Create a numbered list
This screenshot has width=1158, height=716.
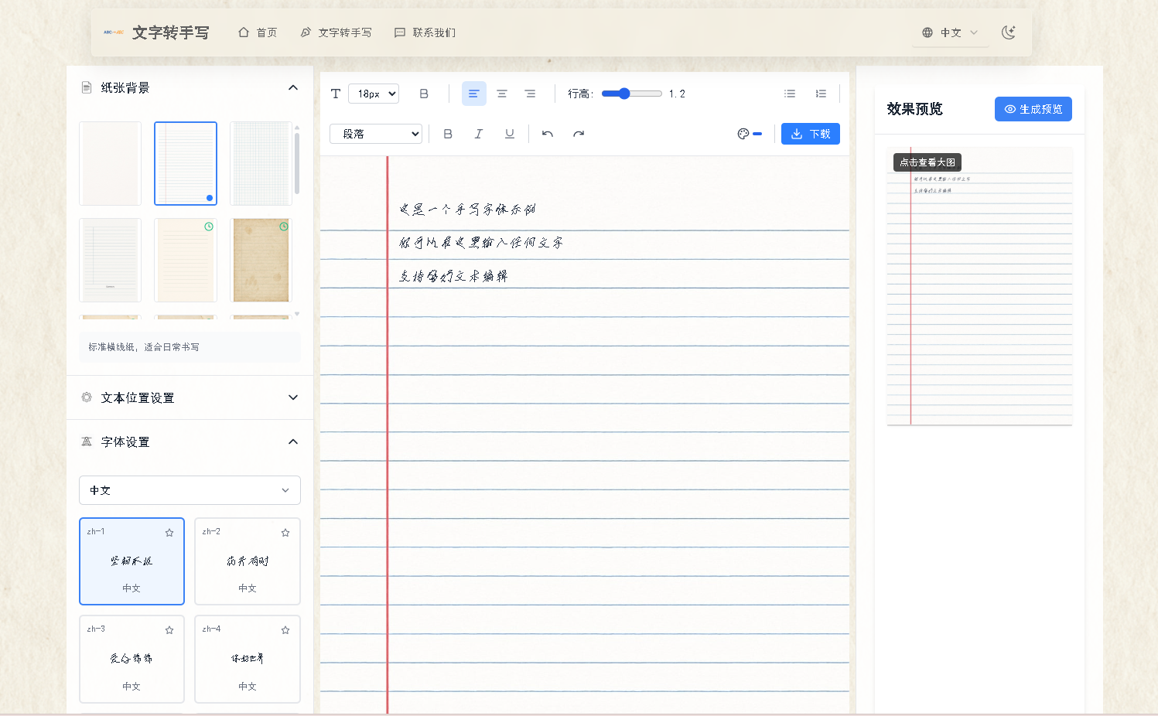[821, 93]
